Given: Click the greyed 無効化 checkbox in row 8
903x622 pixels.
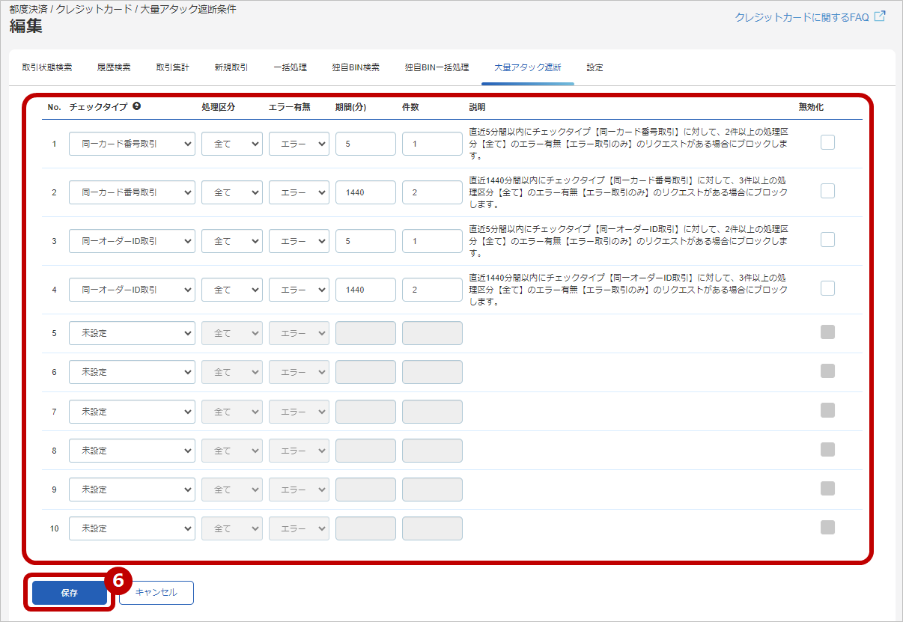Looking at the screenshot, I should (827, 449).
